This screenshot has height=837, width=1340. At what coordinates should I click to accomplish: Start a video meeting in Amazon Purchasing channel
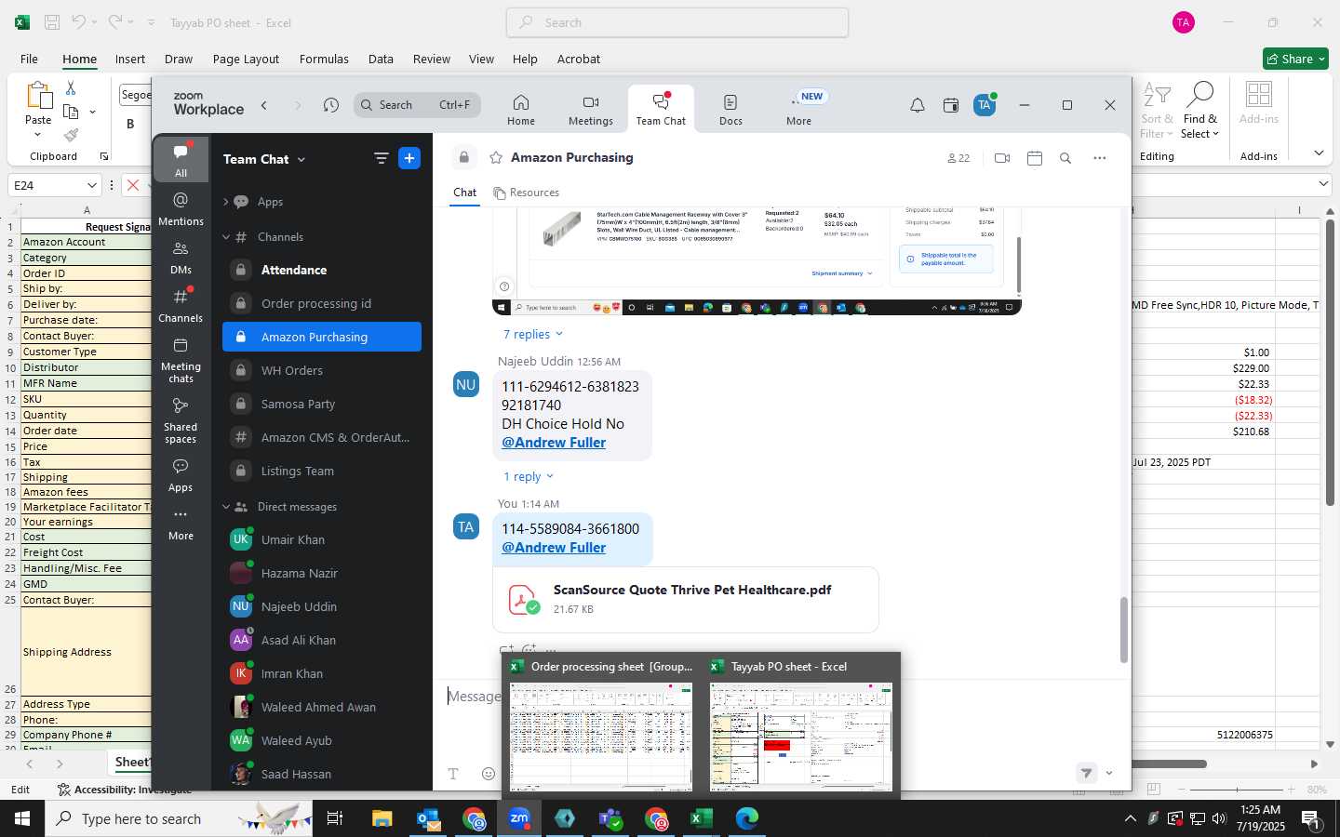click(1002, 158)
